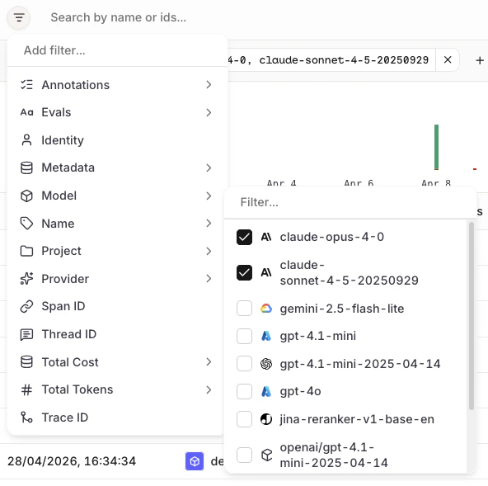
Task: Click the filter icon button beside search
Action: tap(19, 17)
